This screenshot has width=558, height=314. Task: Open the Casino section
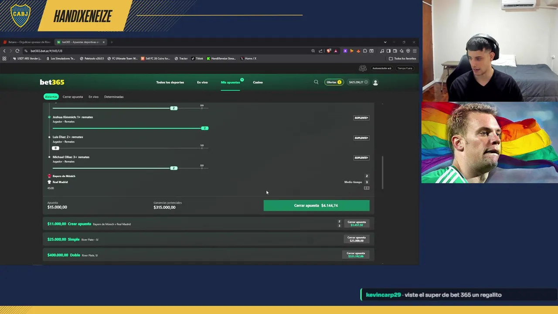click(x=258, y=82)
